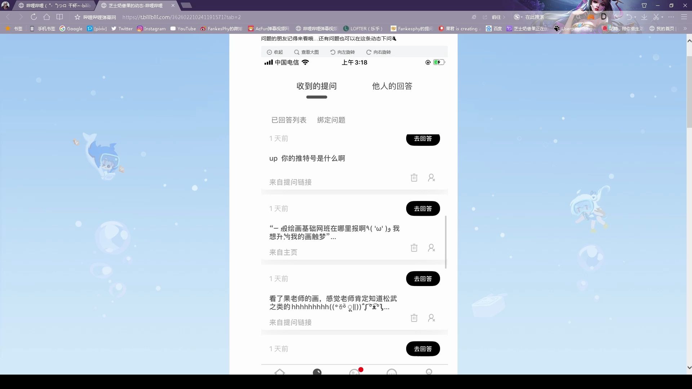Open the 我的首页 bookmark
Viewport: 692px width, 389px height.
click(662, 28)
